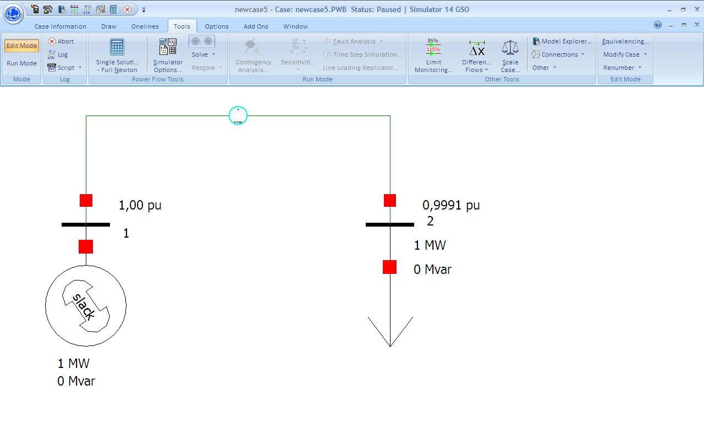Click Single Solution Full Newton calculator icon
The height and width of the screenshot is (440, 704).
click(x=117, y=47)
